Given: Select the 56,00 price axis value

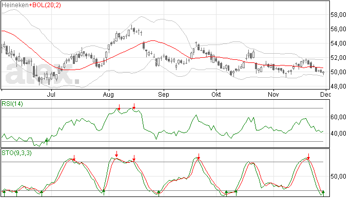Looking at the screenshot, I should pos(338,29).
